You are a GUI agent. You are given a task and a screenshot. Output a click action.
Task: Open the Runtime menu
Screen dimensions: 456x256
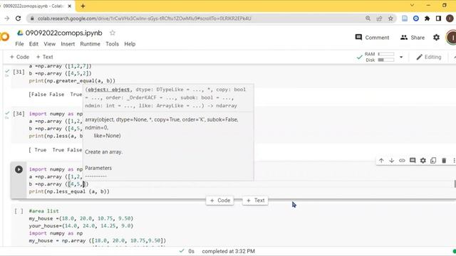coord(90,44)
